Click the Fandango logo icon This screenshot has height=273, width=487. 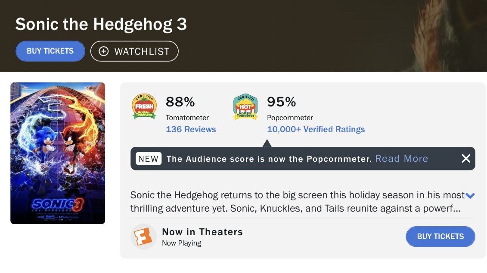[x=143, y=237]
